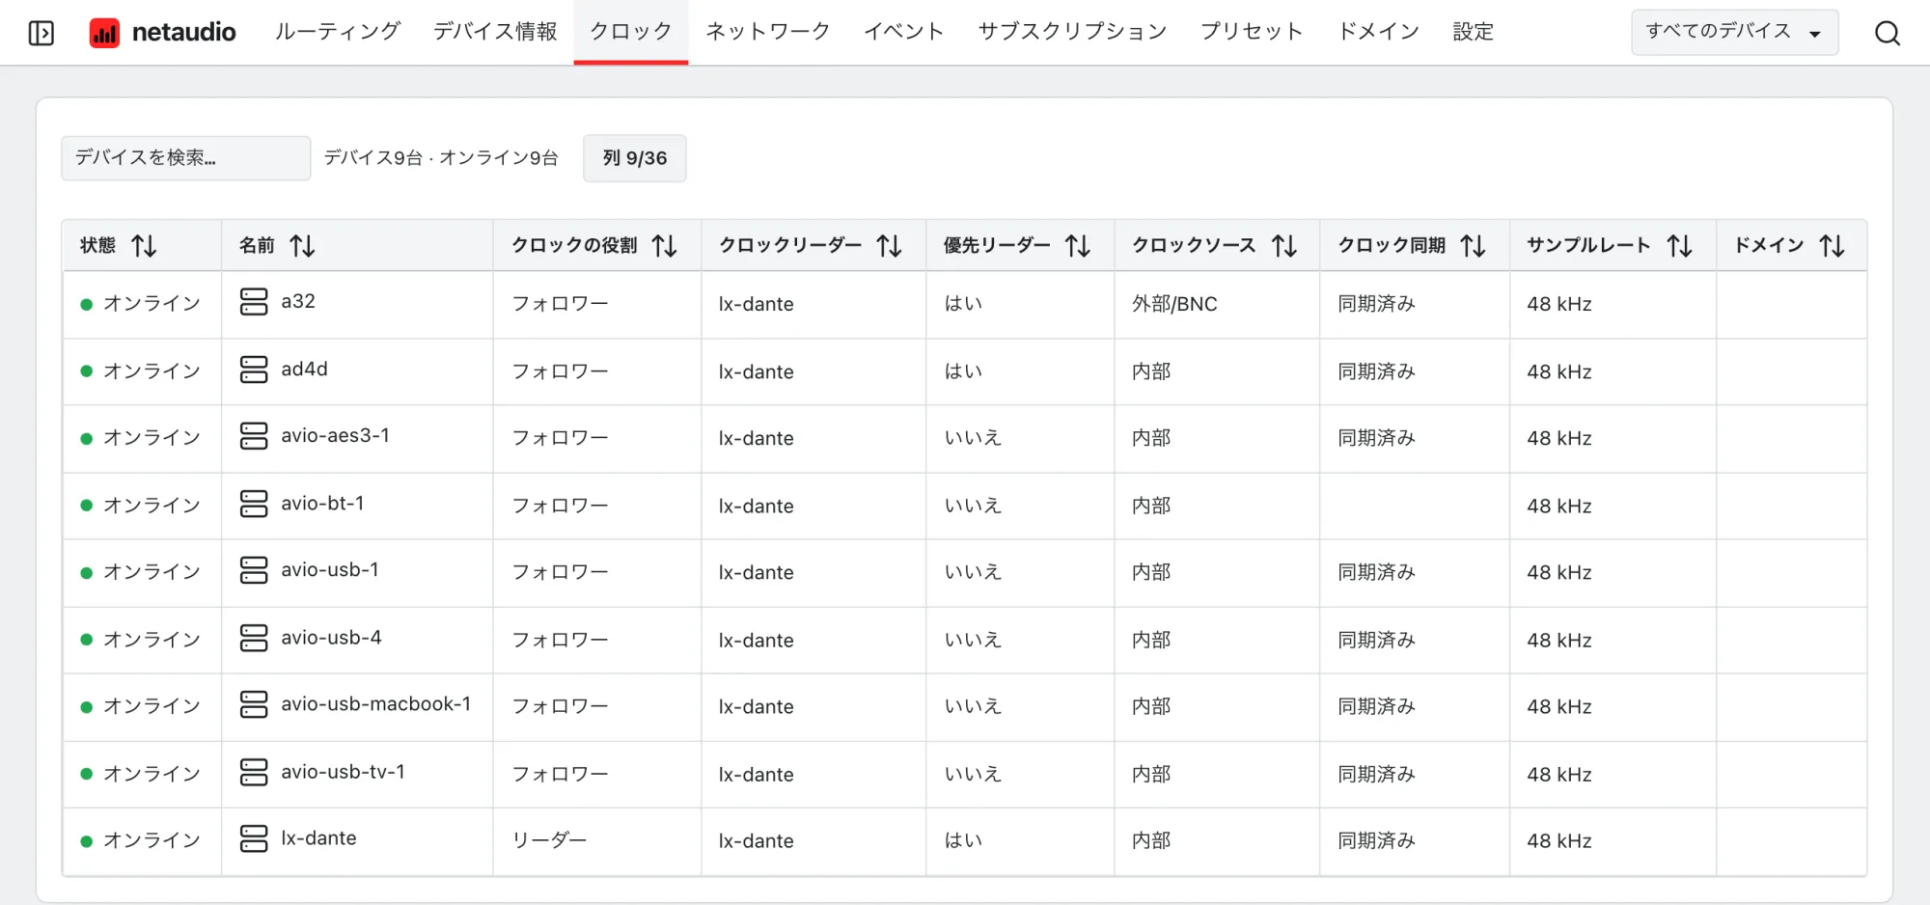This screenshot has height=905, width=1930.
Task: Select device name avio-usb-4
Action: [331, 637]
